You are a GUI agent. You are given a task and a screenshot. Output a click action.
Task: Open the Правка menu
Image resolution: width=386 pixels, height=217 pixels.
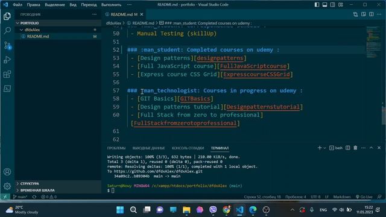point(34,5)
